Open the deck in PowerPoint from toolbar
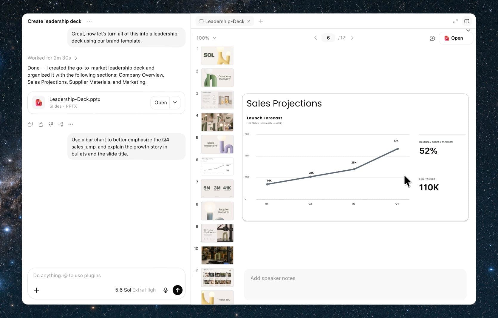 [x=456, y=38]
